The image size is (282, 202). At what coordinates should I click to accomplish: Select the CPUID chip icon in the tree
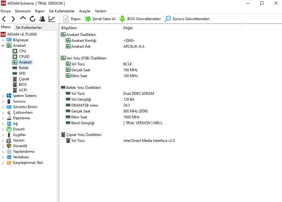click(x=15, y=57)
